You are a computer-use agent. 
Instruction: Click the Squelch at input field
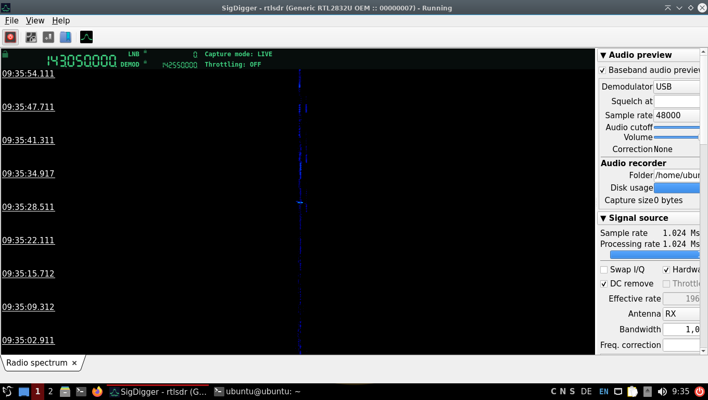point(677,102)
